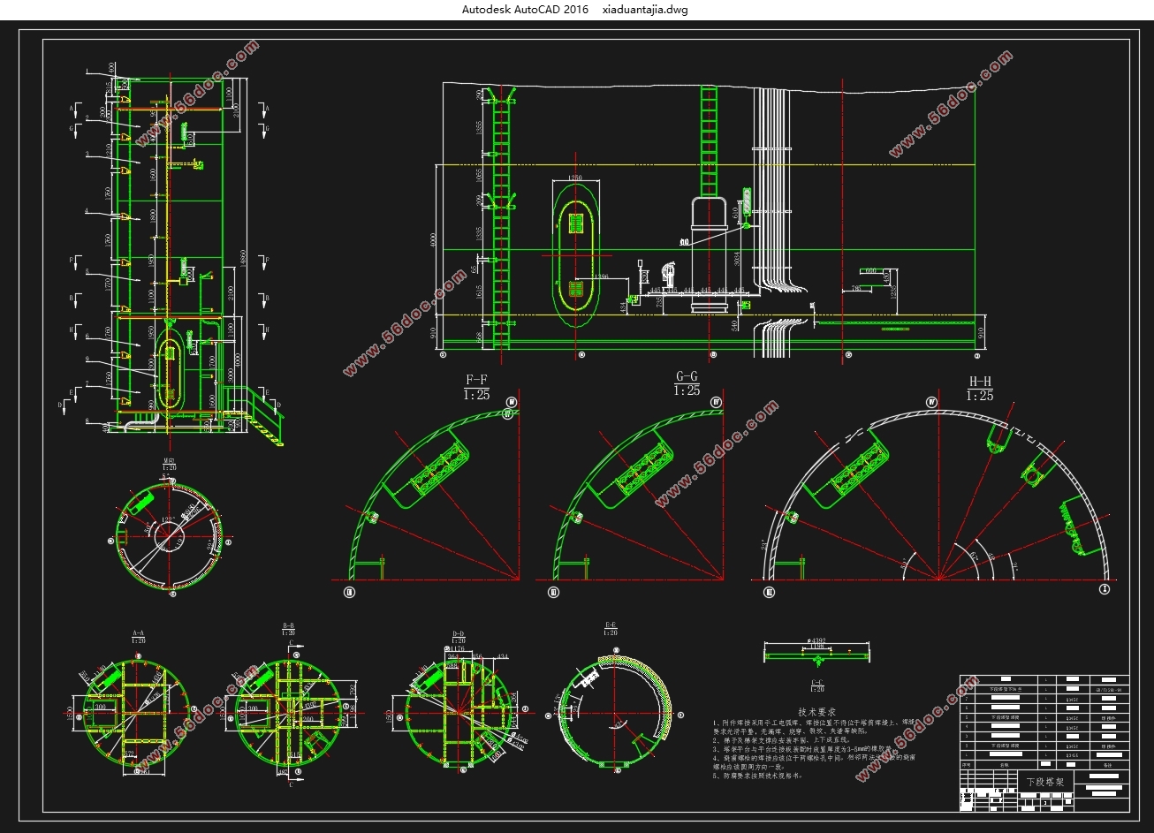1154x833 pixels.
Task: Click the B-B section view label
Action: click(x=288, y=627)
